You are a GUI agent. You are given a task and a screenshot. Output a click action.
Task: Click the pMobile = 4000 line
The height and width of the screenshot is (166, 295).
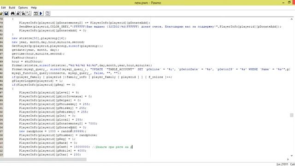53,151
